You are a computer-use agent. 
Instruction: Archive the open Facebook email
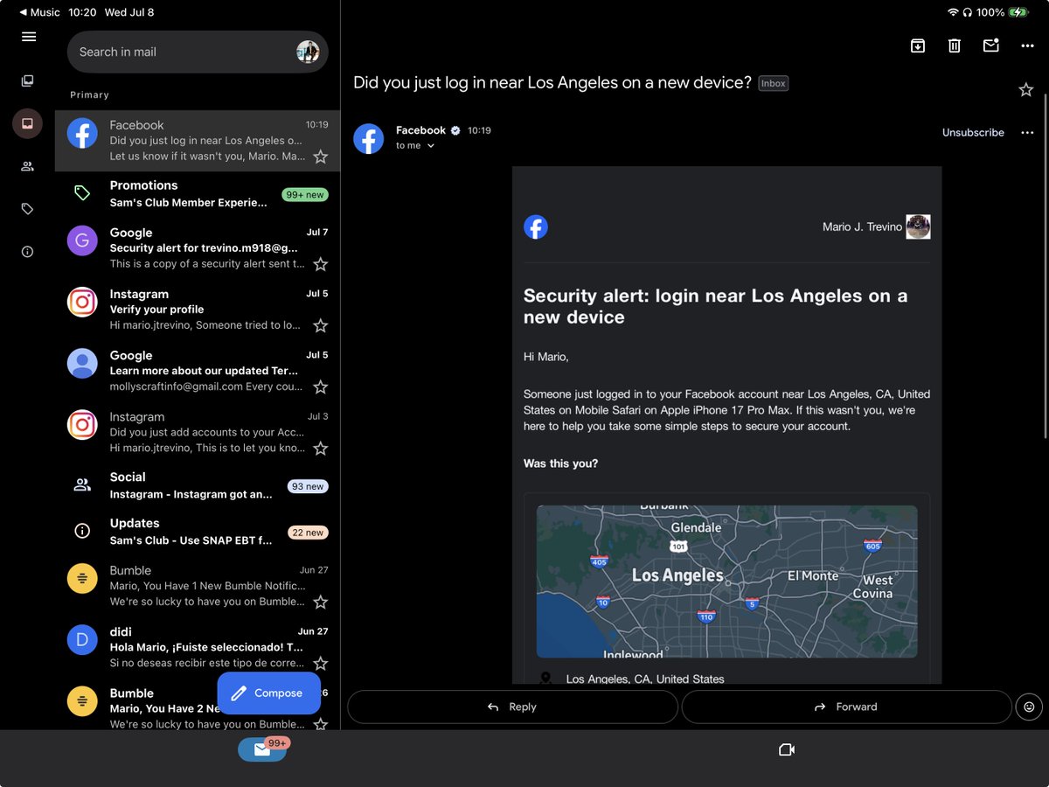918,45
